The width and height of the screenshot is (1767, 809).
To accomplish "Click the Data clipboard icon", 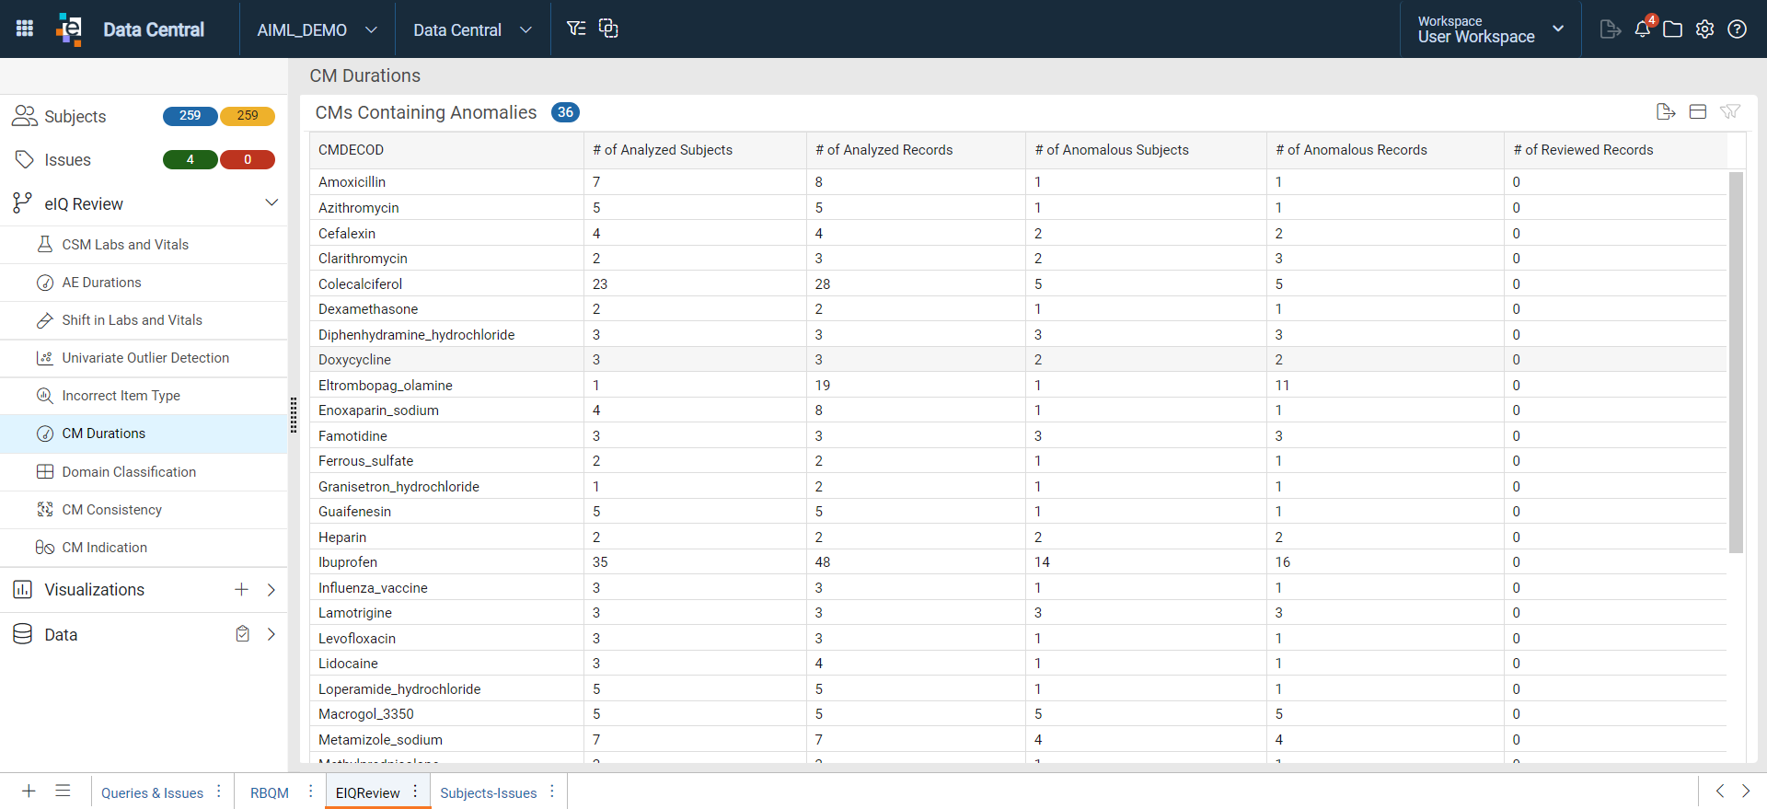I will tap(242, 634).
